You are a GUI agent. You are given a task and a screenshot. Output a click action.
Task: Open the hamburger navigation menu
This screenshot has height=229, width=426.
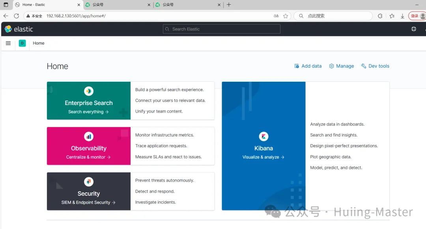(x=8, y=43)
